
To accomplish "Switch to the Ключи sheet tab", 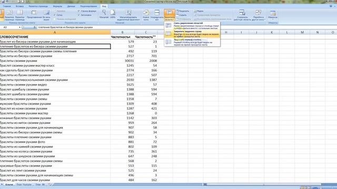I will 9,184.
